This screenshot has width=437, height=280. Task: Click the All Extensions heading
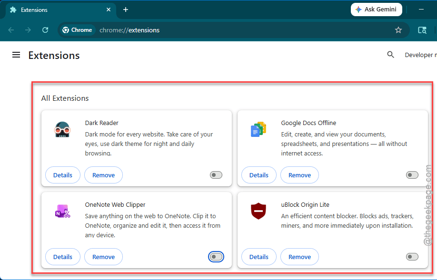tap(65, 98)
